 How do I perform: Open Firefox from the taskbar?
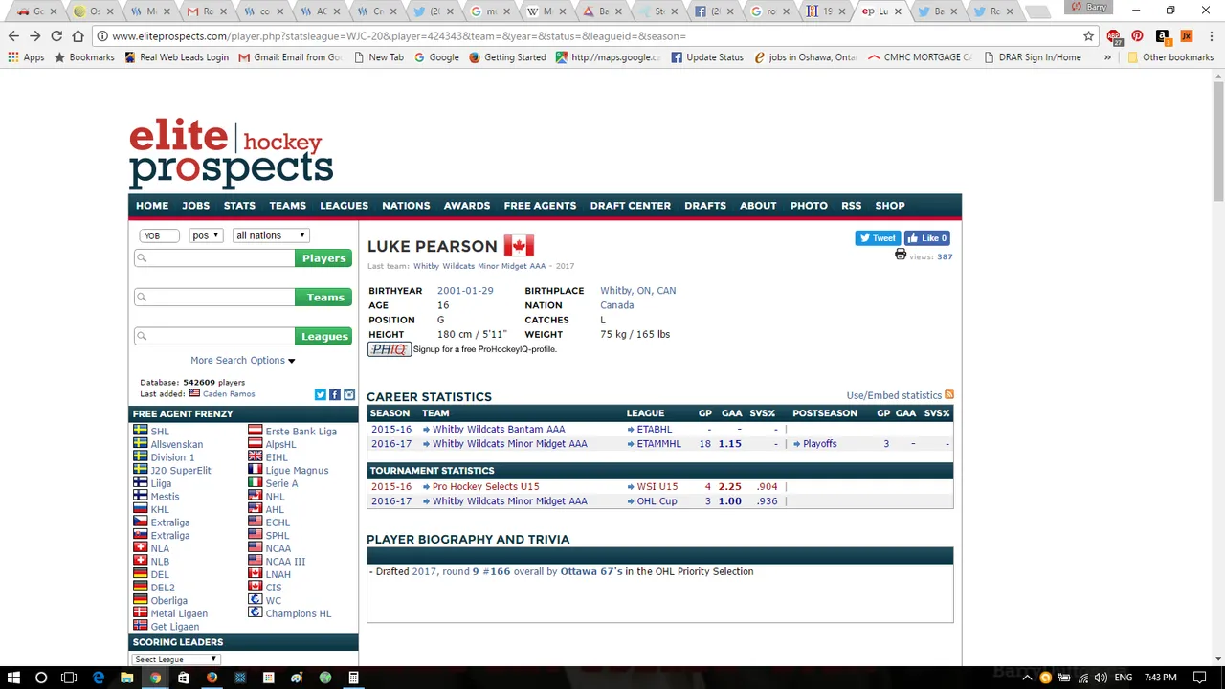pyautogui.click(x=212, y=678)
